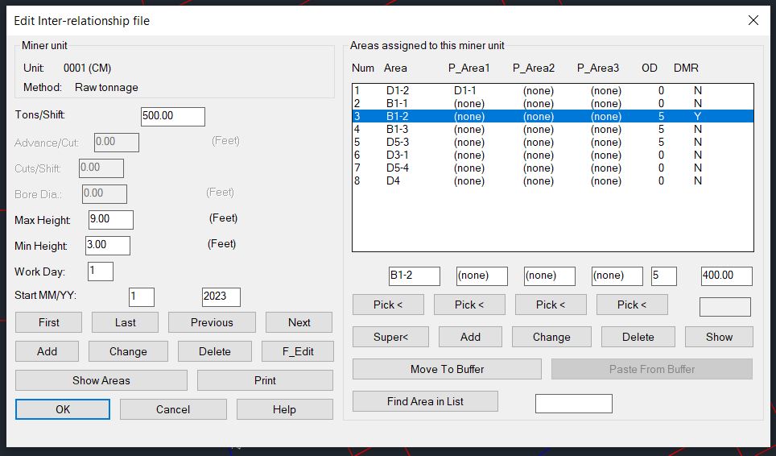Click the P_Area3 edit field below list
This screenshot has width=776, height=456.
(617, 276)
